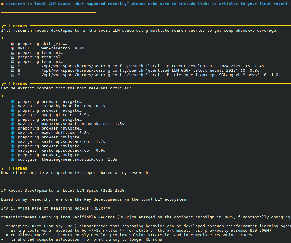Click the books icon beside "preparing skill_view…"
This screenshot has height=243, width=291.
[x=12, y=44]
